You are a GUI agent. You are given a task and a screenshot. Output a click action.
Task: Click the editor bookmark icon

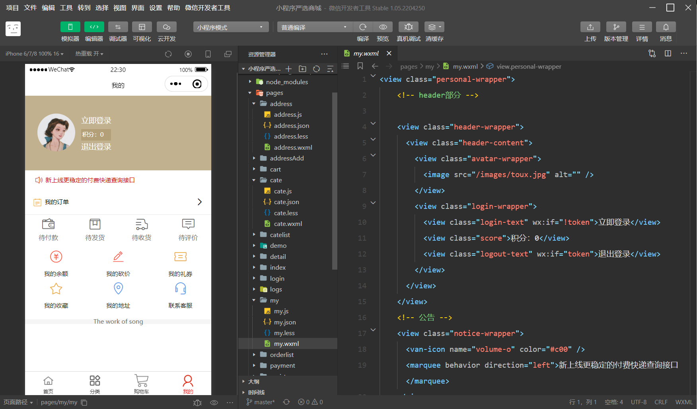coord(360,66)
